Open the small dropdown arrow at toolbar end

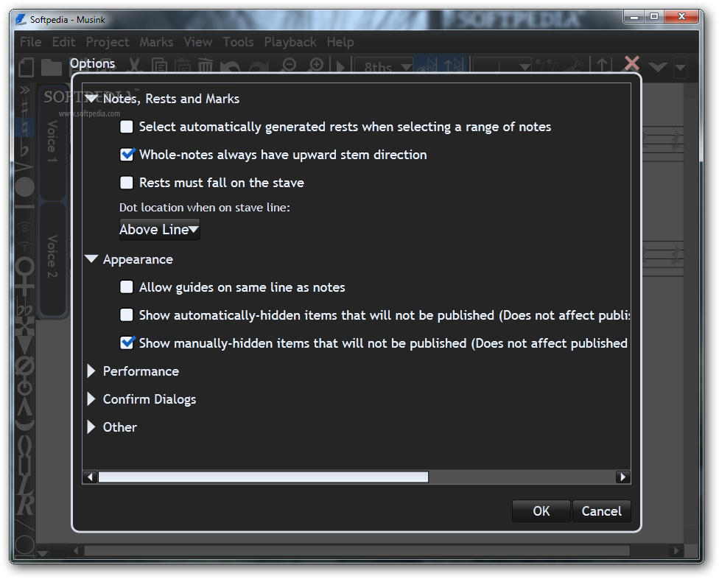pos(680,68)
